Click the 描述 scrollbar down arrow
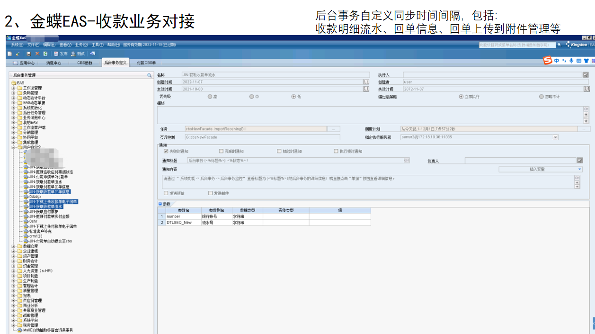Screen dimensions: 595x334 click(x=586, y=121)
